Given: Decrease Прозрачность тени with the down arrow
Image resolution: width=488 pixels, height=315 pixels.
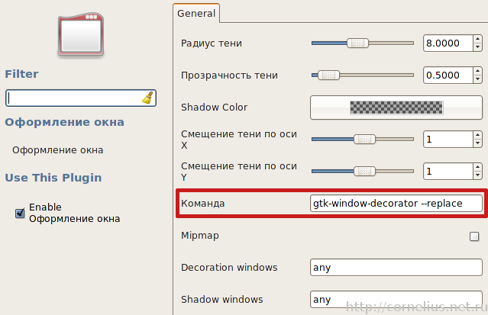Looking at the screenshot, I should (x=477, y=79).
